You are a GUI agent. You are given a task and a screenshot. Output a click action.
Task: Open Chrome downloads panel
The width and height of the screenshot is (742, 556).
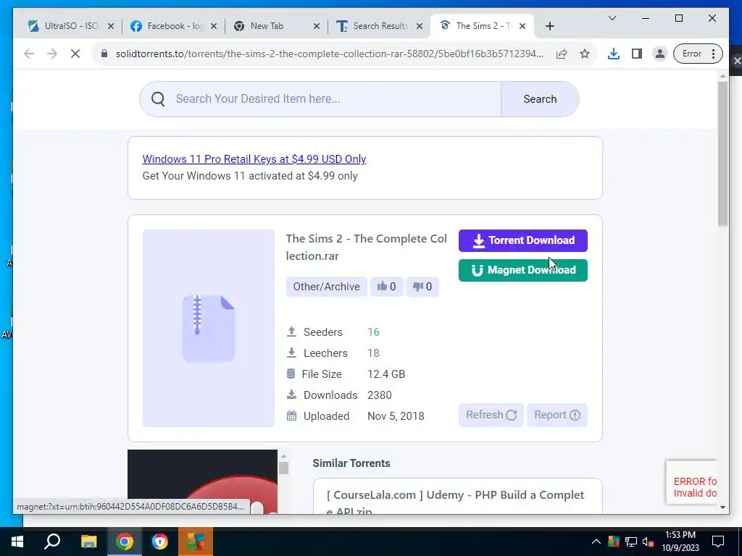coord(614,54)
